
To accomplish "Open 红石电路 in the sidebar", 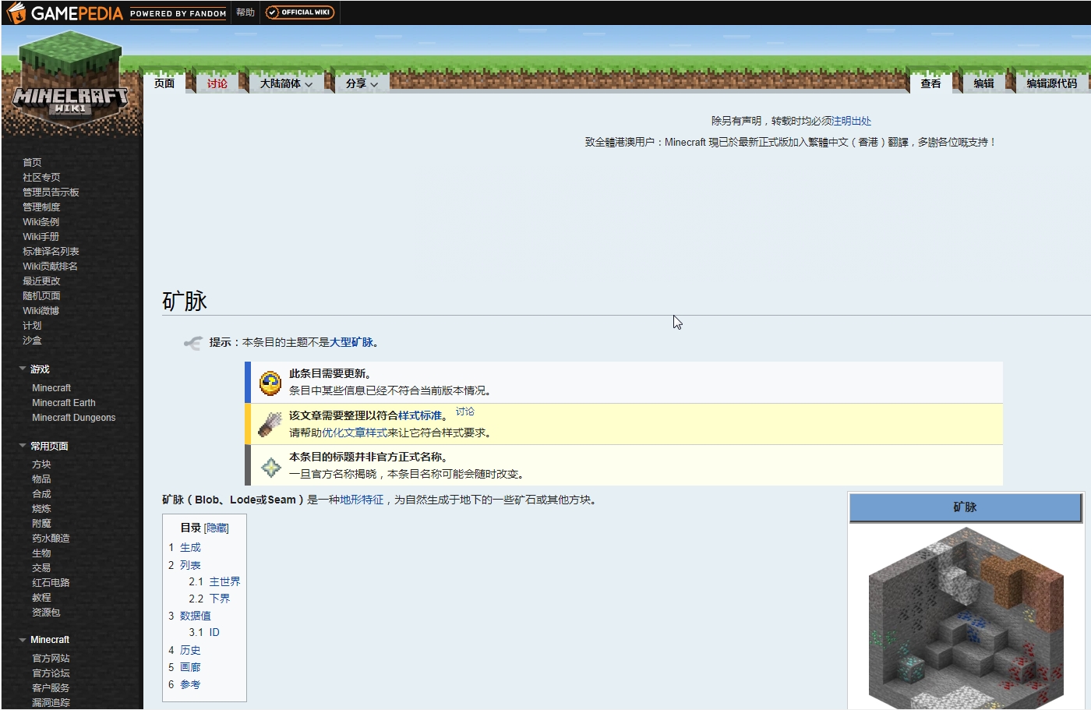I will [51, 583].
